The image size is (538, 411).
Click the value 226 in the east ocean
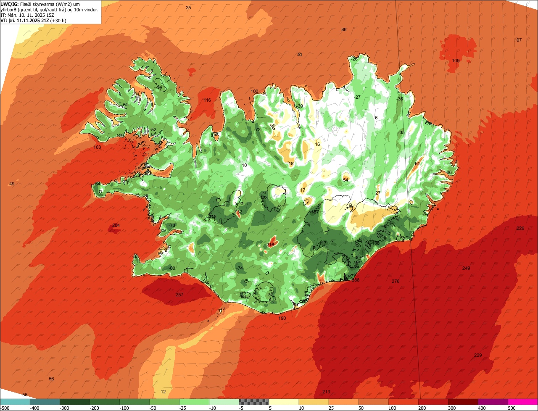[520, 228]
